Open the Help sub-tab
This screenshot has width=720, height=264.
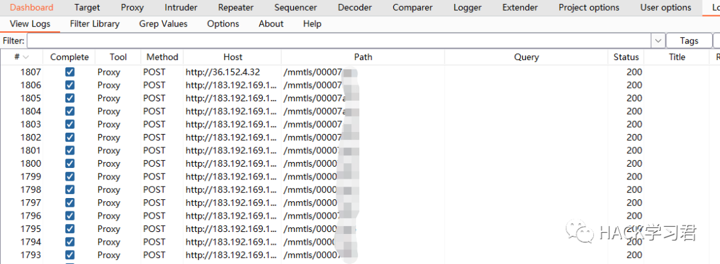pos(312,24)
